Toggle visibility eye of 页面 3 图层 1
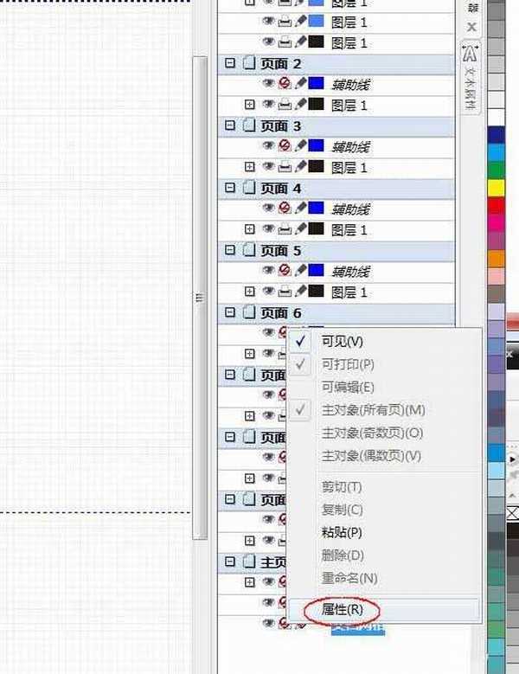 click(x=268, y=168)
